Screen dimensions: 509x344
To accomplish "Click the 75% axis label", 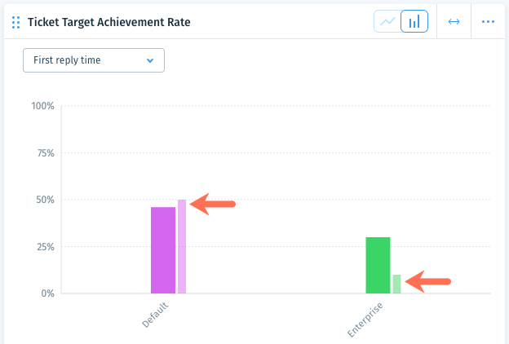I will 46,153.
